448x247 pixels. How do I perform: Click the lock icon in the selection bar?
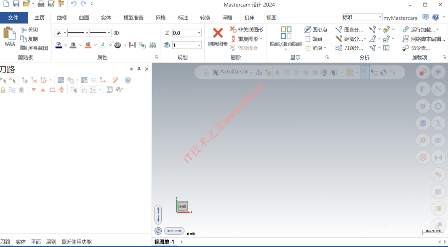coord(206,72)
